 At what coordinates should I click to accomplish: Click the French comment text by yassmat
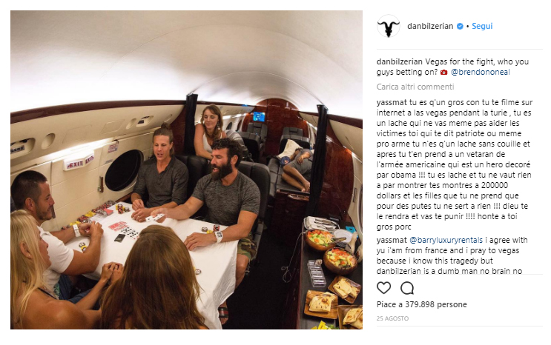point(454,164)
